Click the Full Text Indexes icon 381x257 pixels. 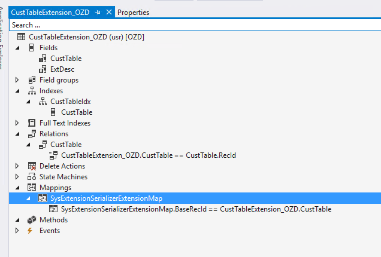coord(32,123)
